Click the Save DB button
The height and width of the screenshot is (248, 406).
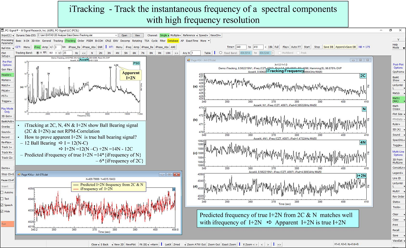point(328,46)
